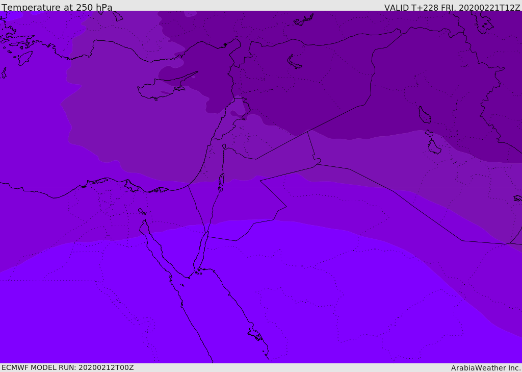This screenshot has width=522, height=372.
Task: Click the 'ArabiaWeather Inc' credit text
Action: [x=485, y=368]
